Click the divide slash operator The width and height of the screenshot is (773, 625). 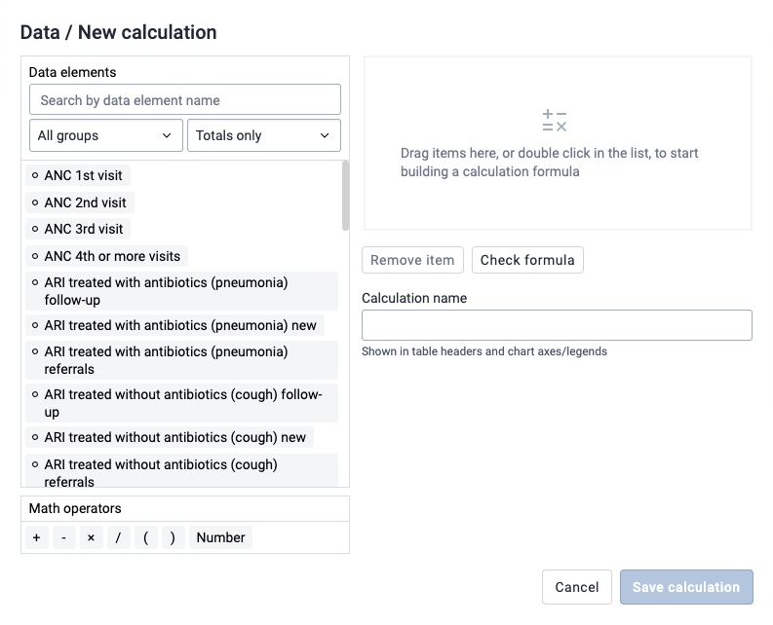point(118,537)
